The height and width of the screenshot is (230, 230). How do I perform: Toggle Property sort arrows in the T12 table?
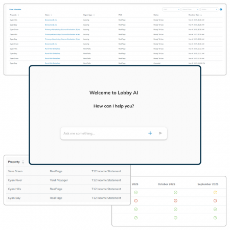click(x=23, y=162)
